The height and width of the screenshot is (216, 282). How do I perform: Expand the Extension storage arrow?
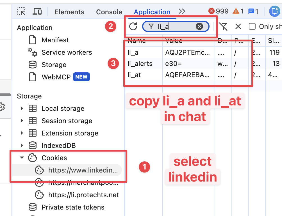[x=22, y=133]
